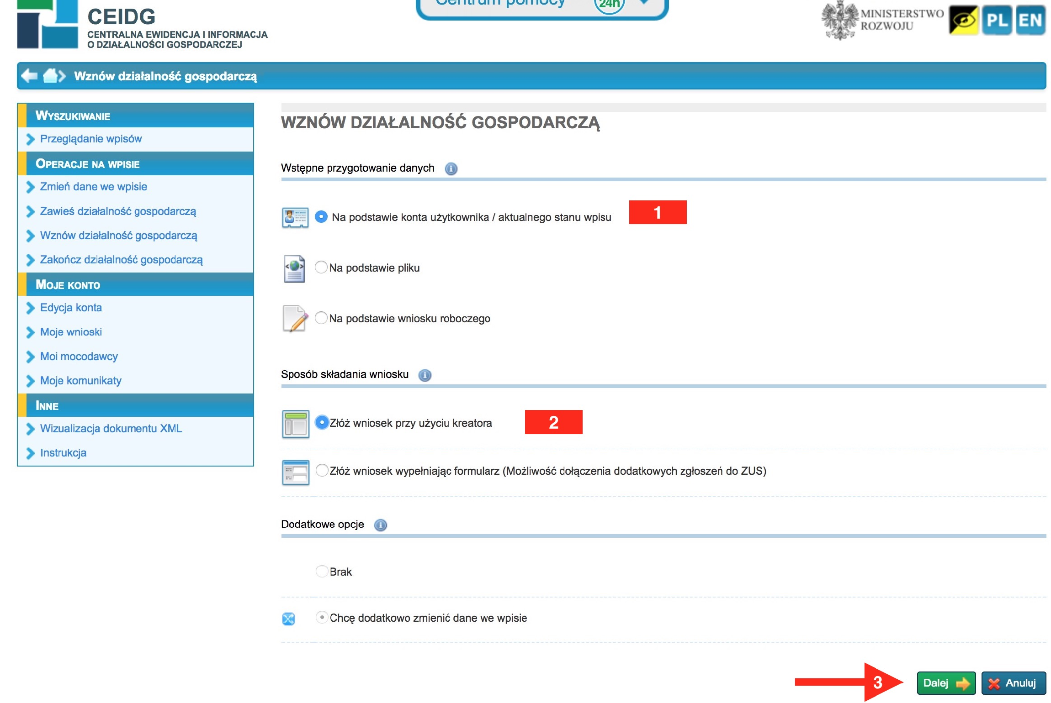Click the back arrow in breadcrumb bar
The height and width of the screenshot is (703, 1051).
[x=29, y=76]
